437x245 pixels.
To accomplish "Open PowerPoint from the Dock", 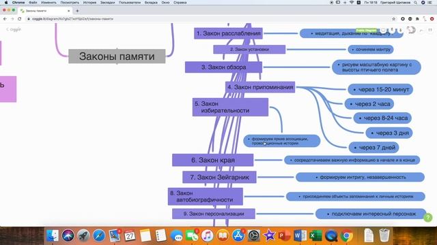I will click(x=285, y=235).
